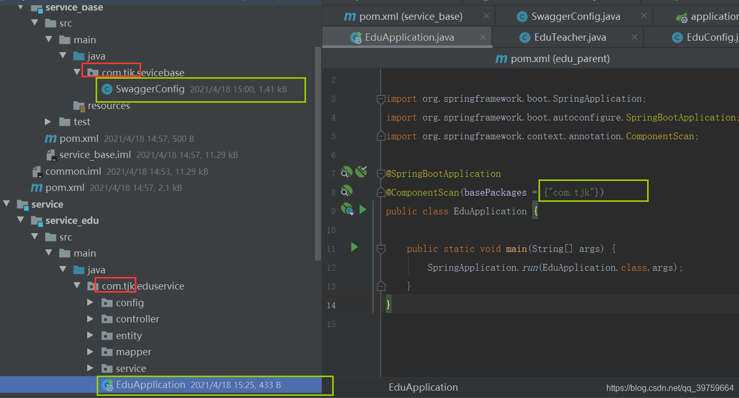Click the Maven icon on the pom.xml (edu_parent) tab
739x398 pixels.
point(501,59)
